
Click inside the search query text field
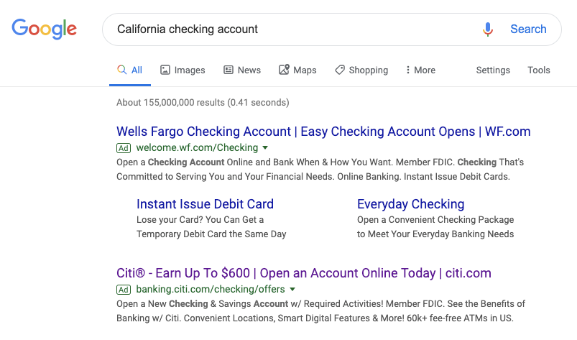pyautogui.click(x=287, y=29)
